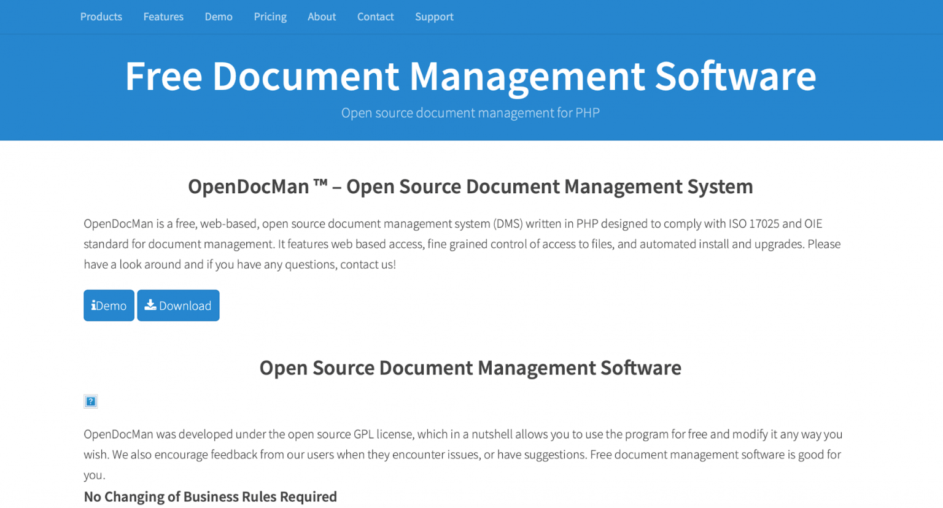Click the Free Document Management Software title
The width and height of the screenshot is (943, 508).
[470, 76]
